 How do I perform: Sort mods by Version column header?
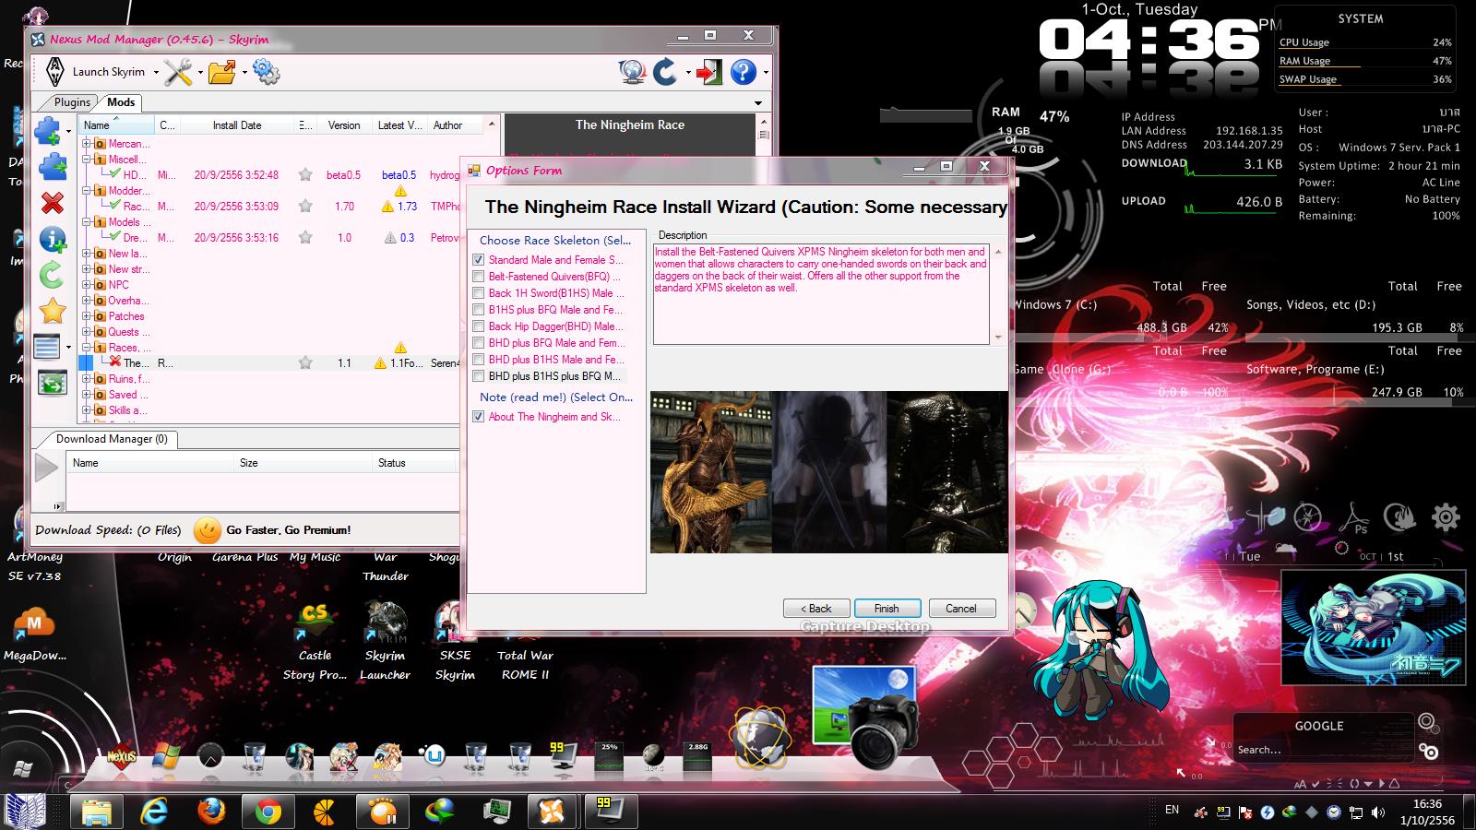click(344, 125)
